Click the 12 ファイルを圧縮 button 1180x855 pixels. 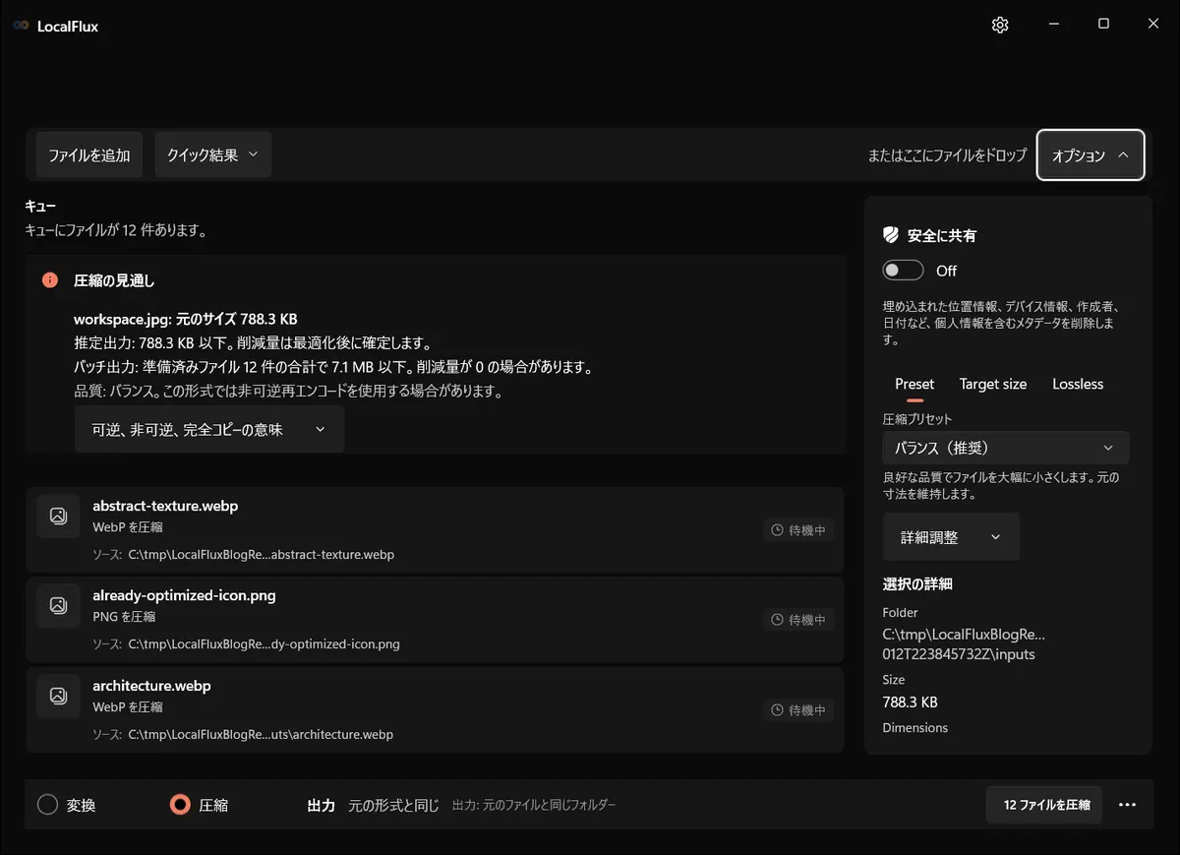1044,805
